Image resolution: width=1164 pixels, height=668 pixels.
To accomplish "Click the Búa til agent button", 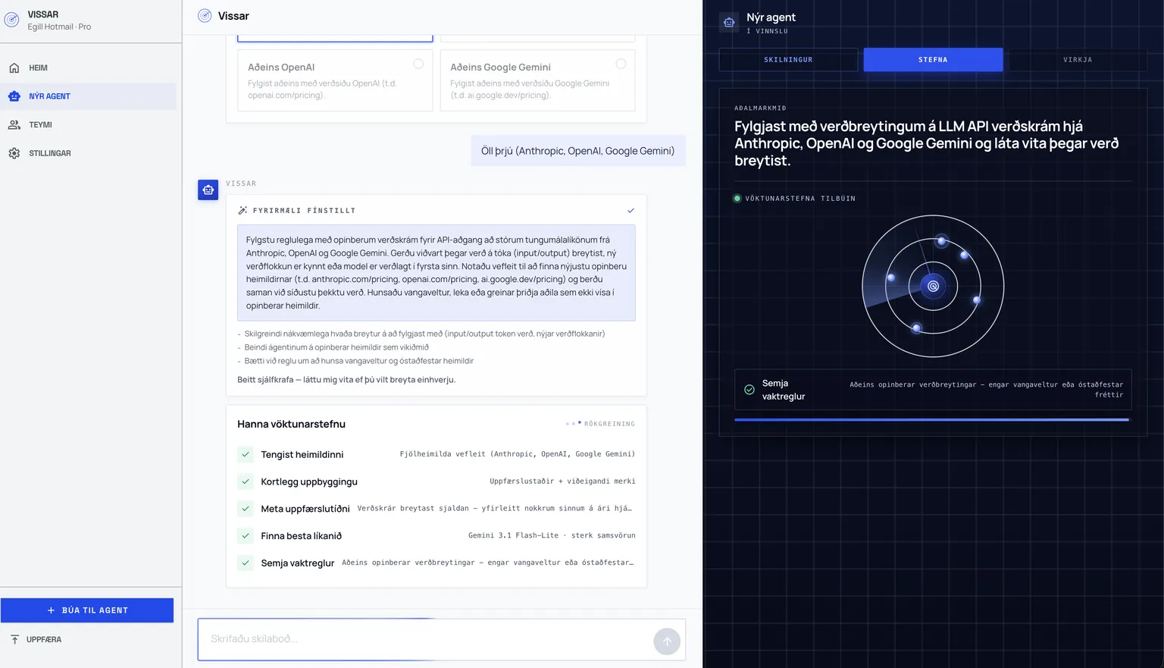I will (x=87, y=610).
